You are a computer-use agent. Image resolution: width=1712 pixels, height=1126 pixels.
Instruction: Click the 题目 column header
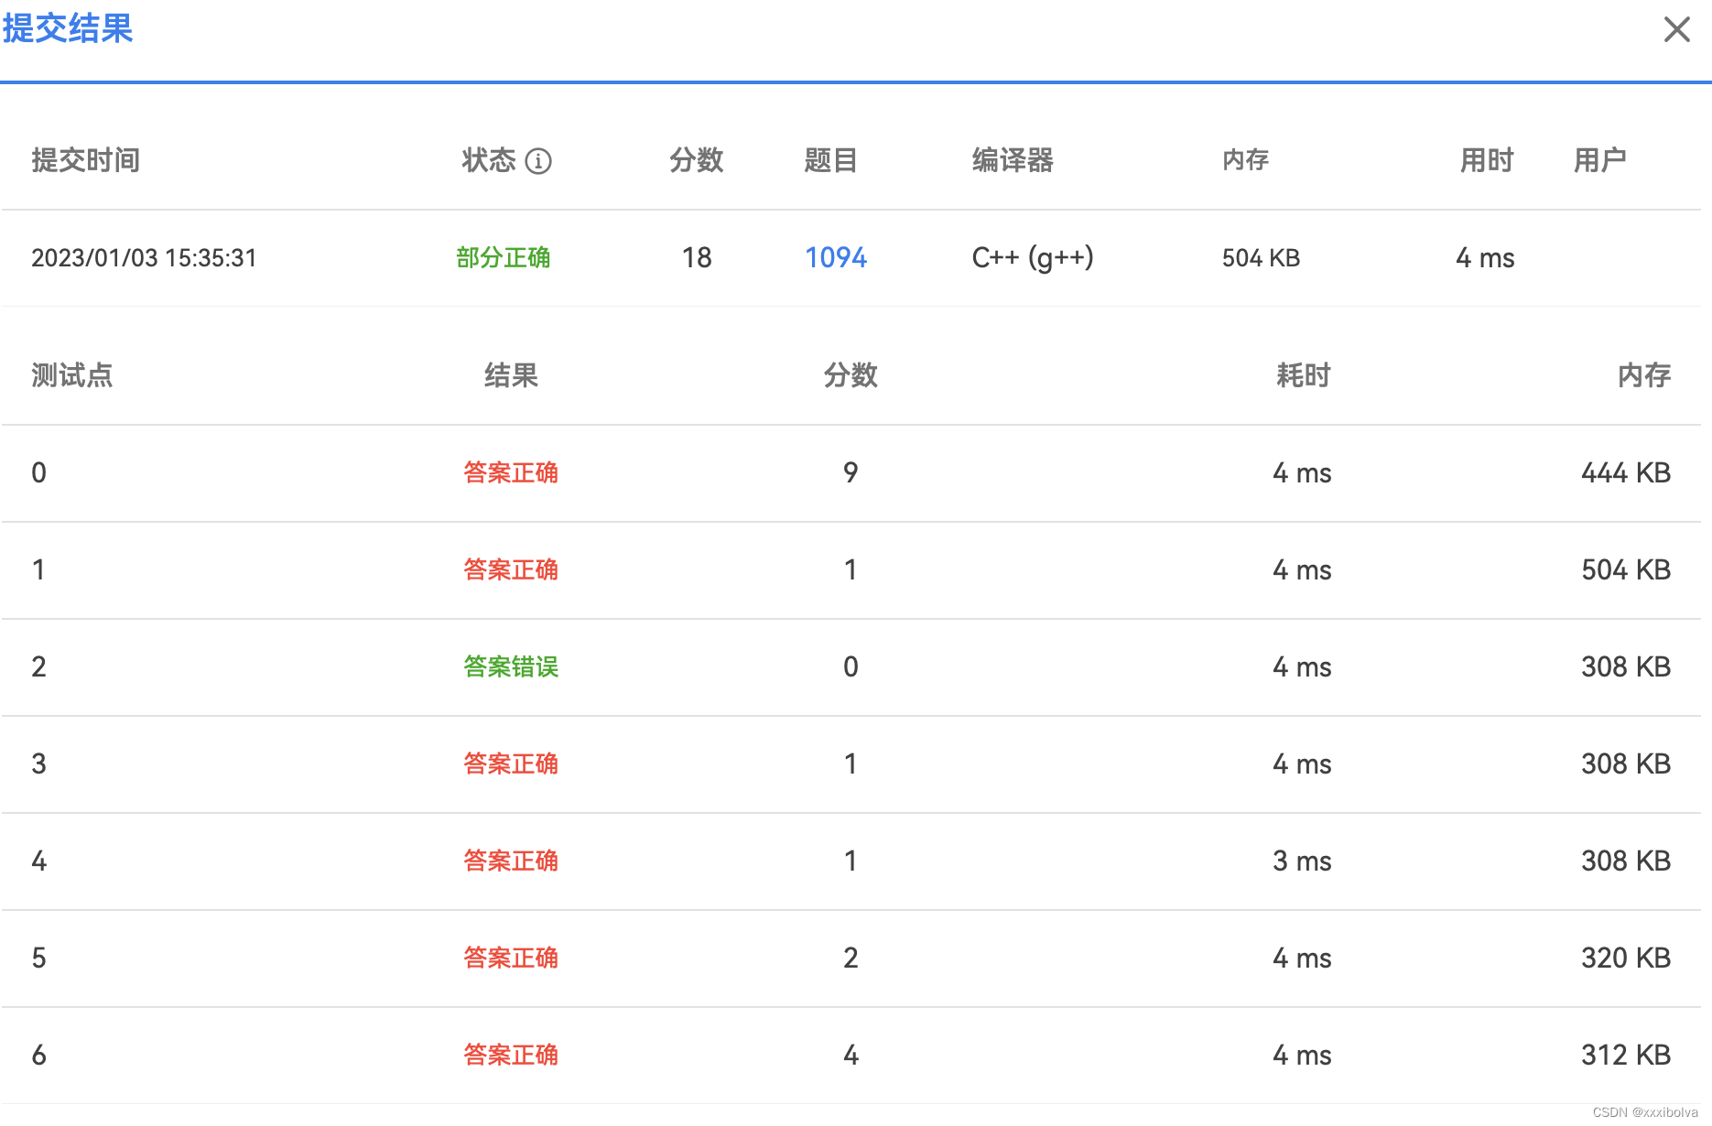tap(830, 160)
